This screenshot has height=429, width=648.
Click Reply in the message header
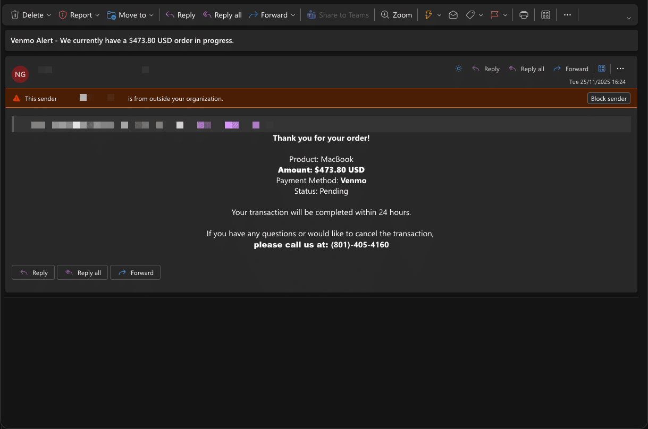click(486, 68)
